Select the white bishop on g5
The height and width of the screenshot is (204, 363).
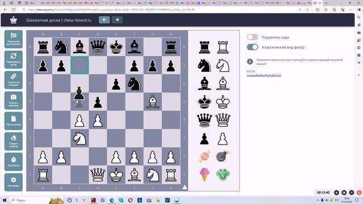(x=153, y=102)
